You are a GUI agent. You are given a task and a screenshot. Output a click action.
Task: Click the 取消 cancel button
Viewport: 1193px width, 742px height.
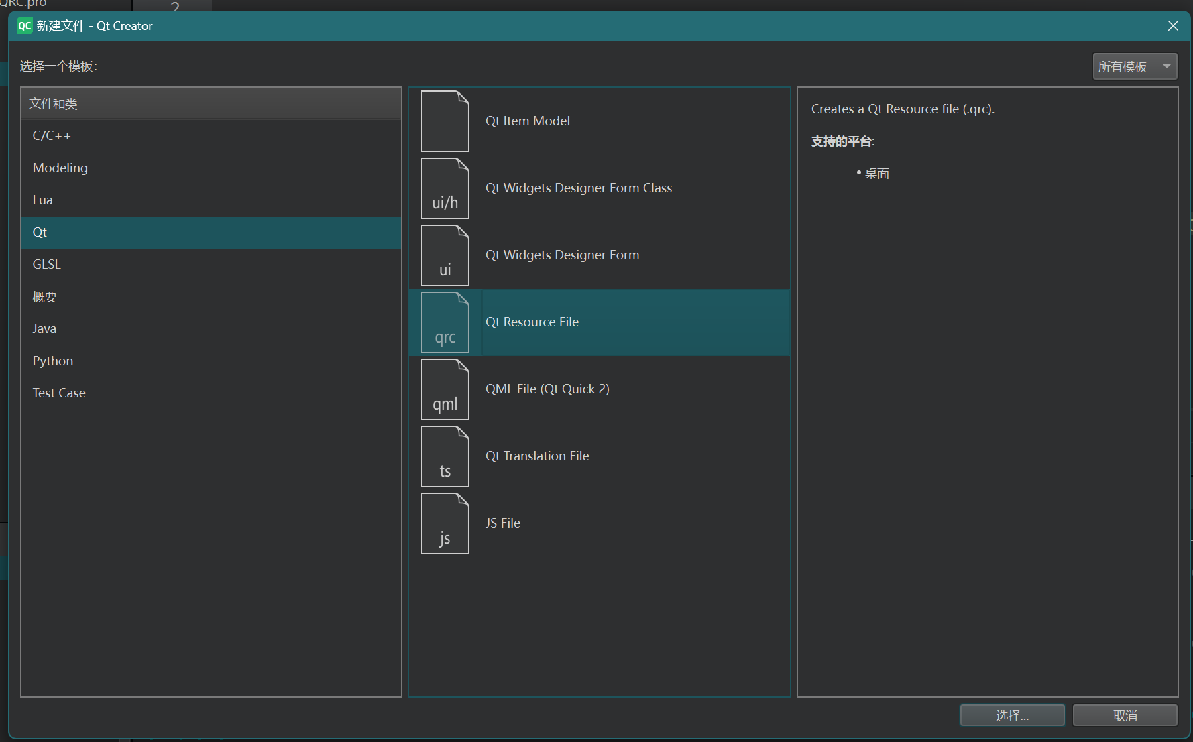tap(1125, 716)
